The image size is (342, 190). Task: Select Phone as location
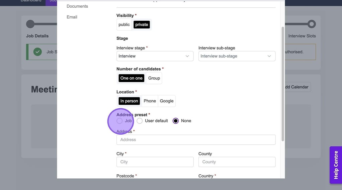[150, 101]
